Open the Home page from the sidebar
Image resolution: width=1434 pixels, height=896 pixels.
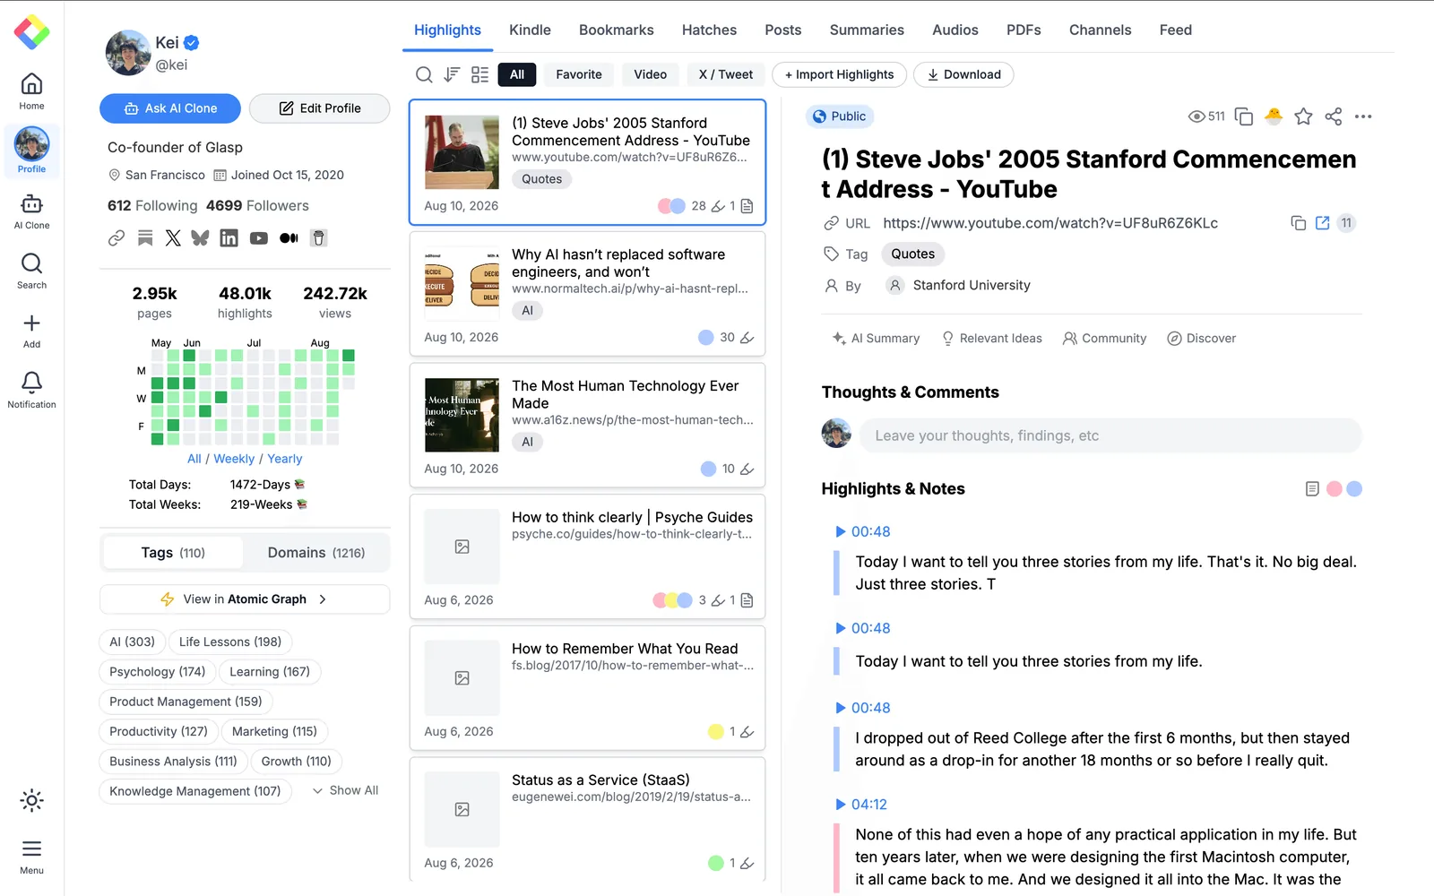click(31, 91)
